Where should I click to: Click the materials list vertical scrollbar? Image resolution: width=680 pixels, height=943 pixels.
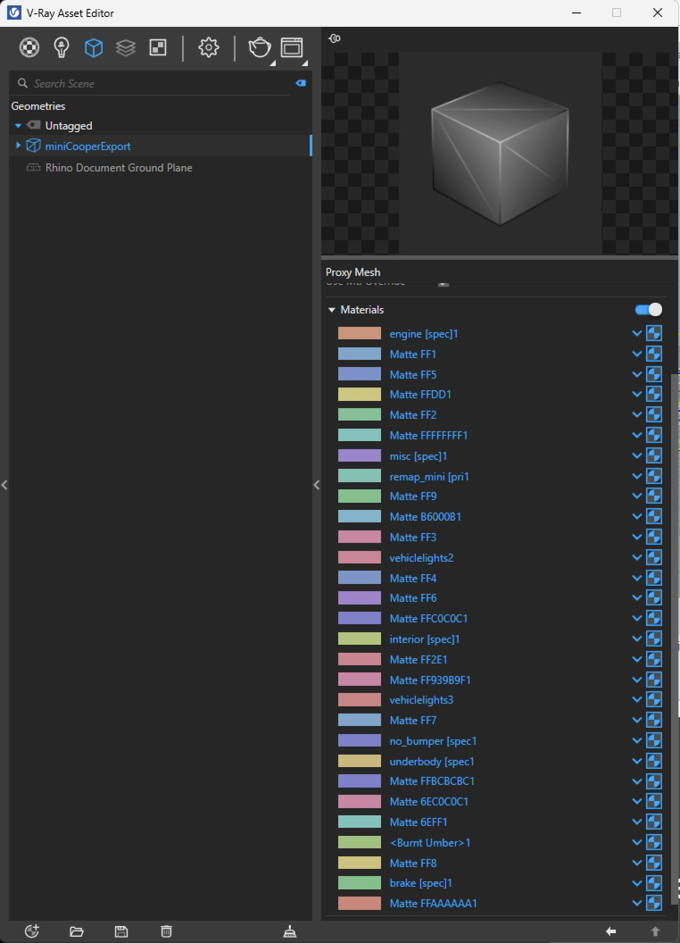coord(674,638)
